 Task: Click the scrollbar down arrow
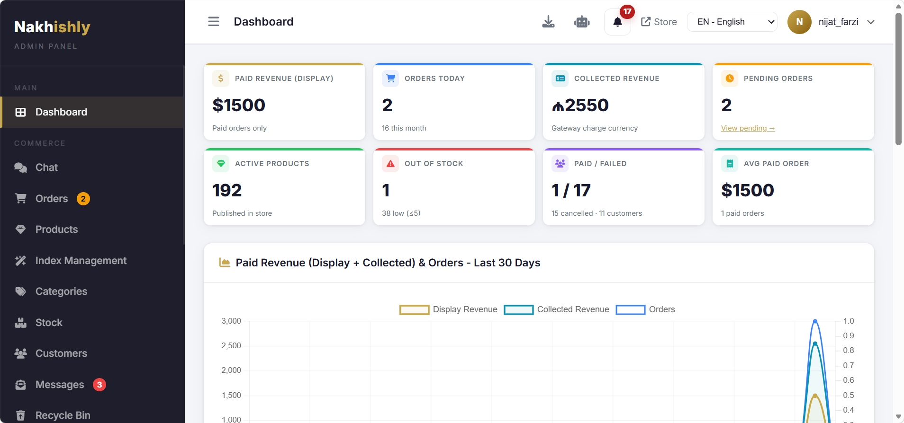point(898,417)
